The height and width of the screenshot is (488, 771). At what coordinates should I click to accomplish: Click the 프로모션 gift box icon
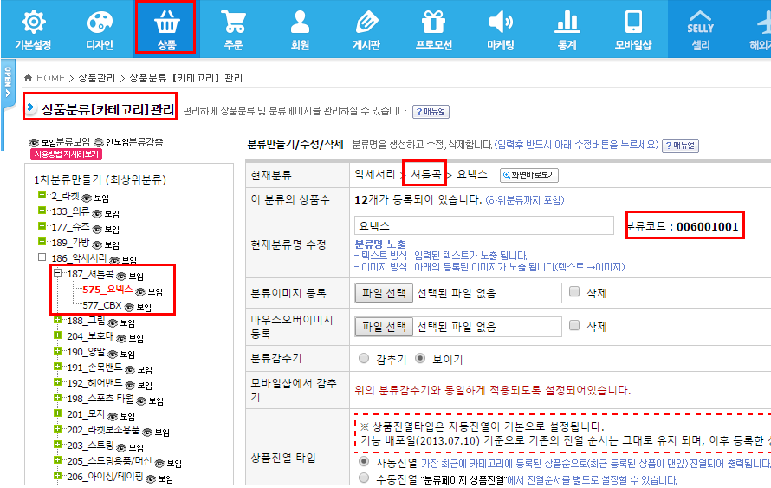(433, 23)
